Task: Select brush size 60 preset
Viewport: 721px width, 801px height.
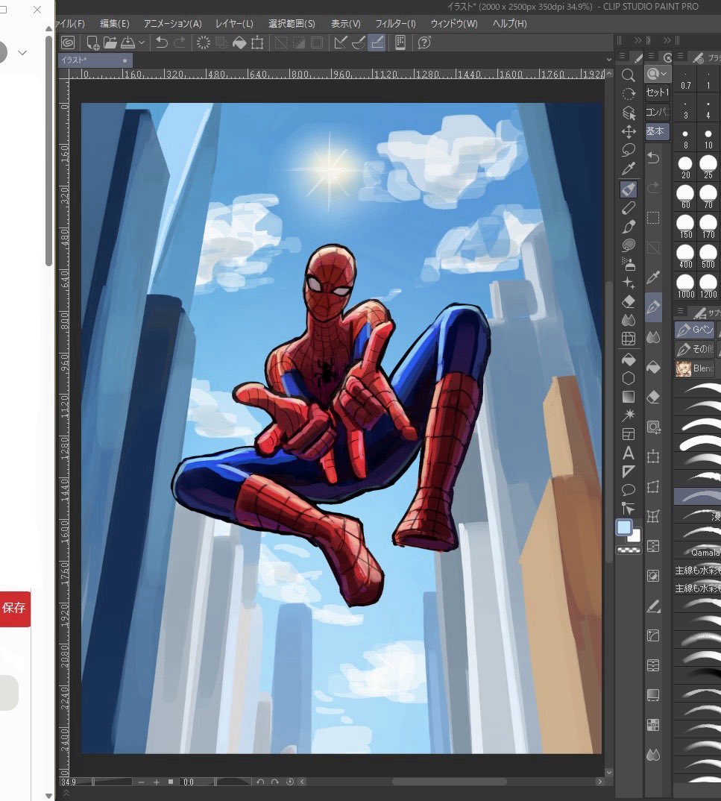Action: pyautogui.click(x=685, y=197)
